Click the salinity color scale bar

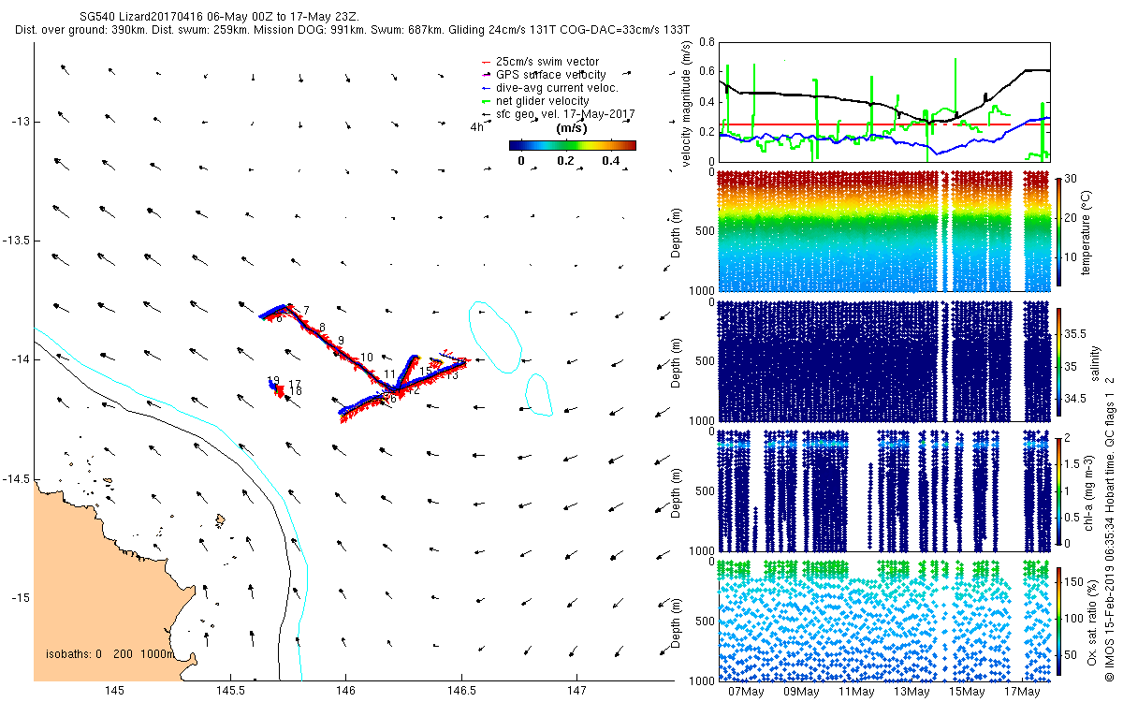click(x=1058, y=360)
